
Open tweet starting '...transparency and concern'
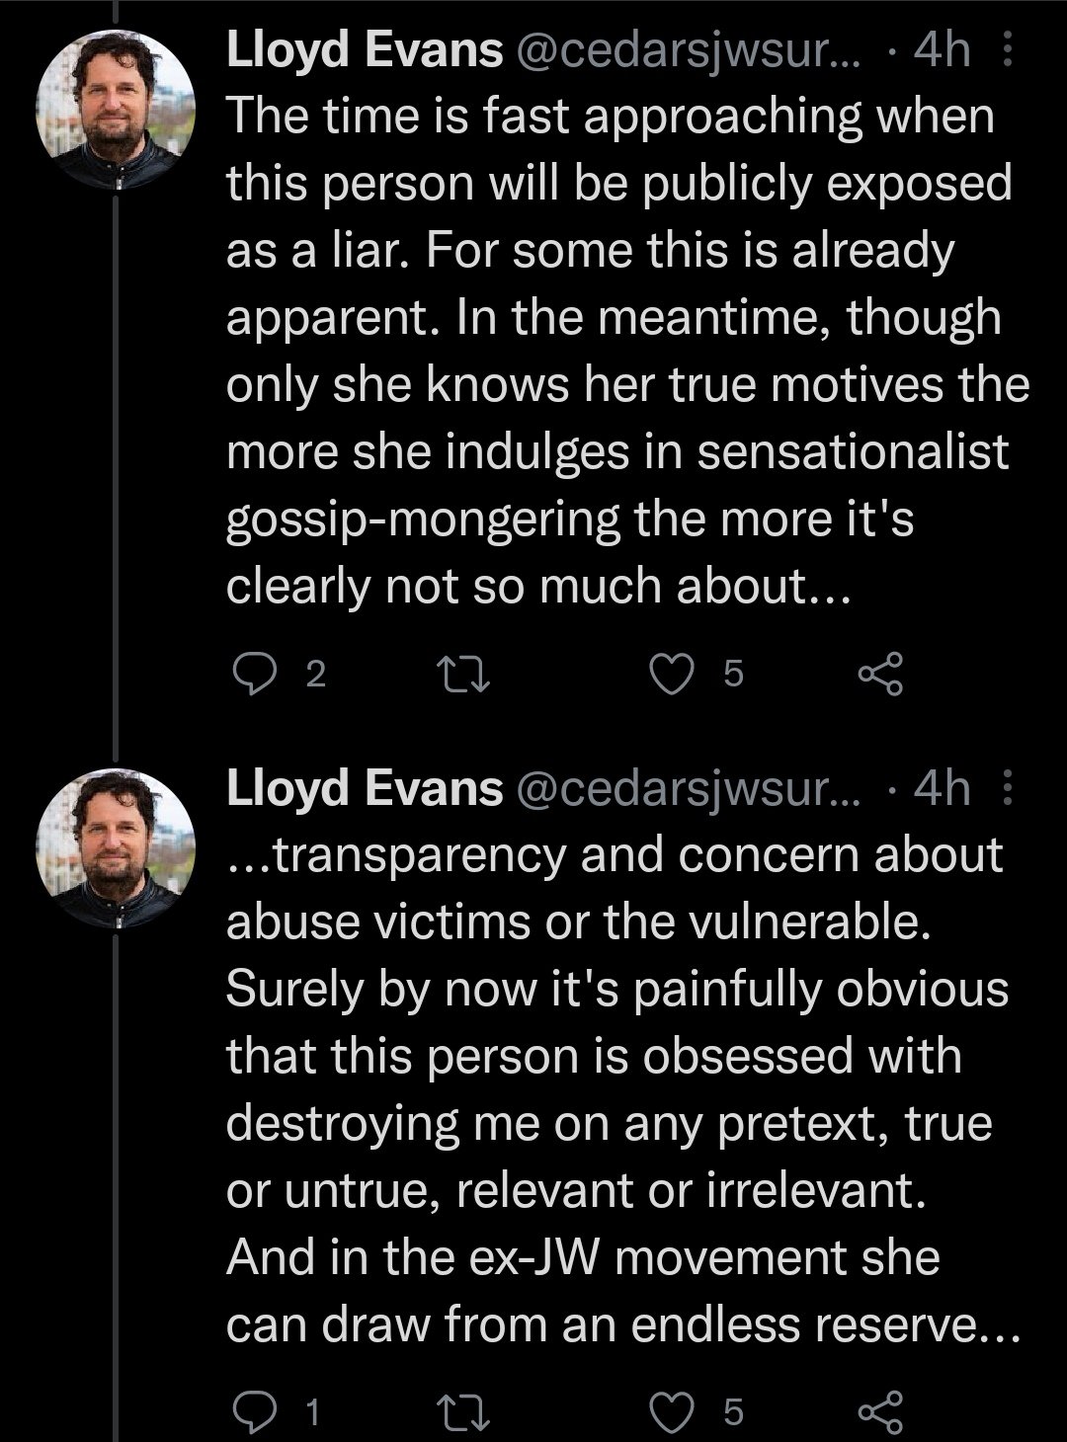[622, 1089]
